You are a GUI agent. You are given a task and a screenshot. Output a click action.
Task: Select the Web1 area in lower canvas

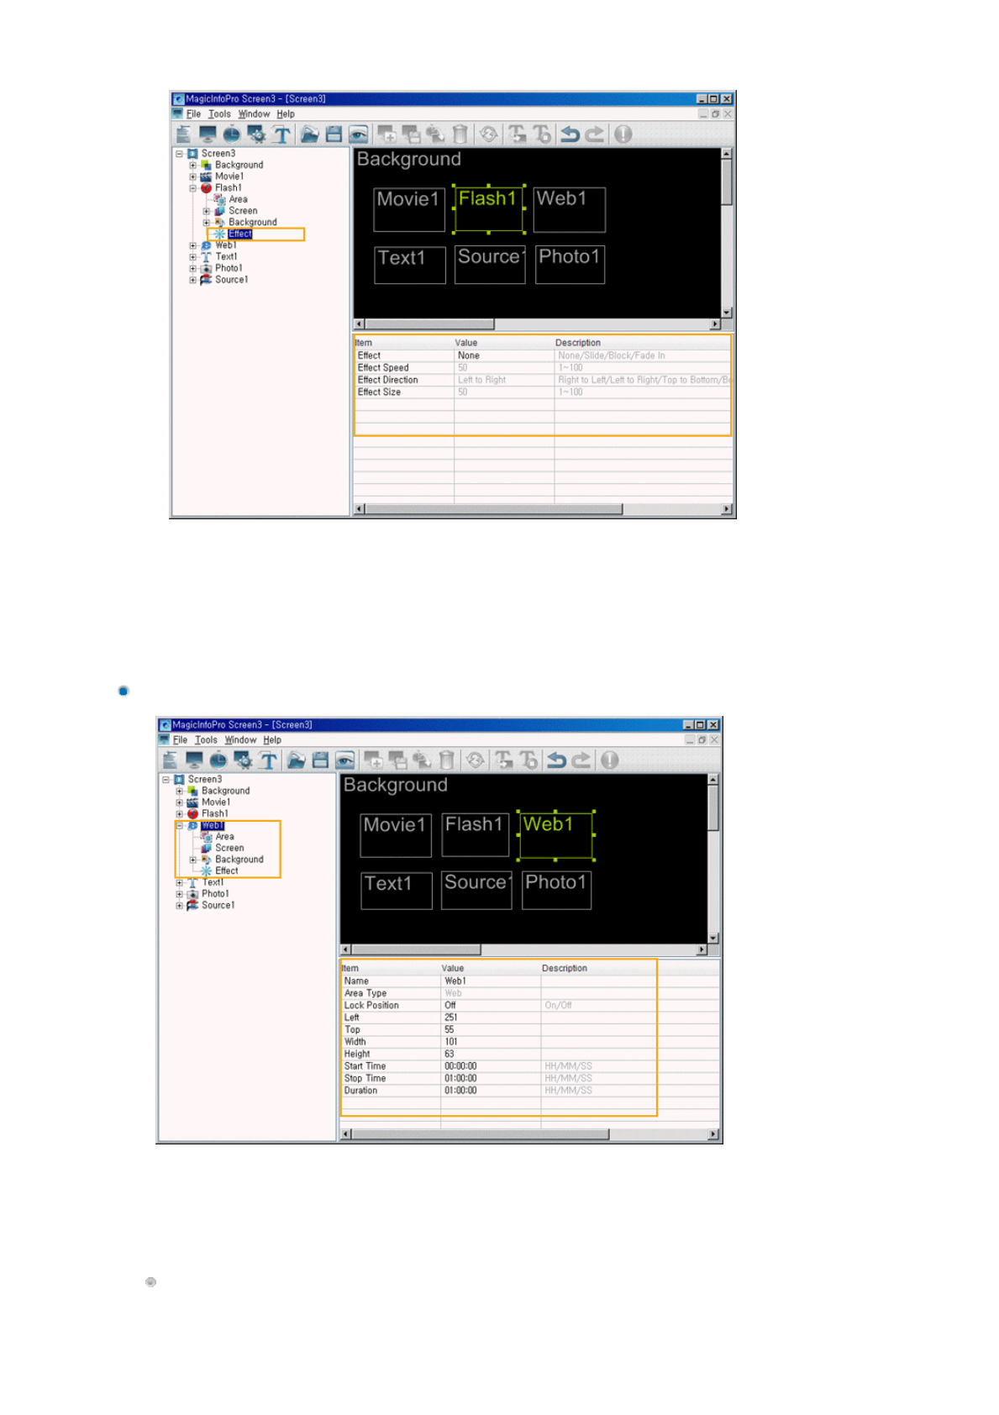[555, 835]
